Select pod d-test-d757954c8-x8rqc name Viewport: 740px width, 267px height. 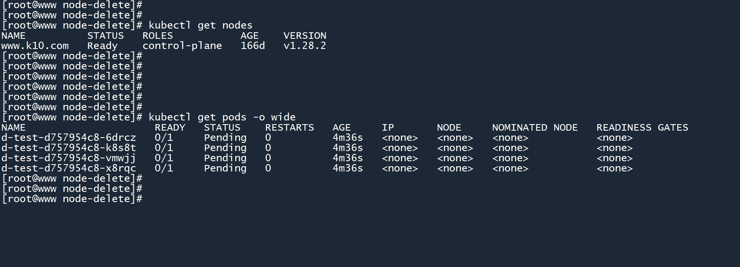click(68, 168)
